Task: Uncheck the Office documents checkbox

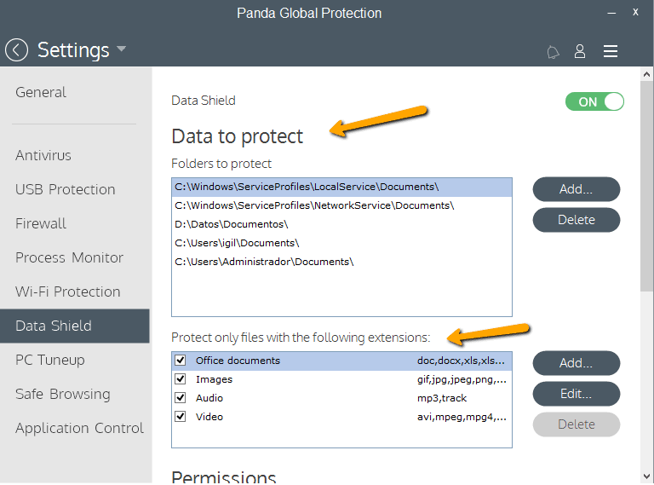Action: [x=181, y=361]
